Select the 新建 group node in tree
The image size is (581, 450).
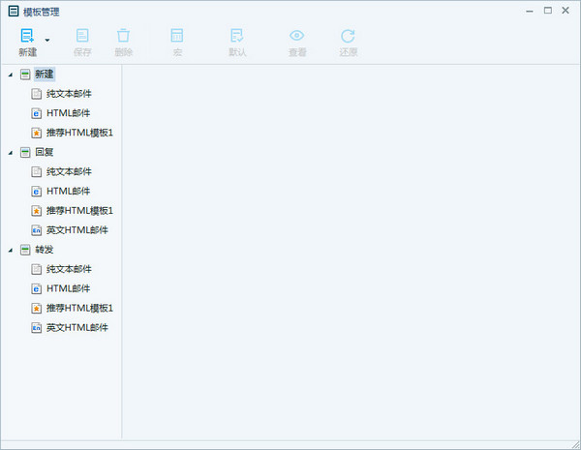(x=45, y=75)
